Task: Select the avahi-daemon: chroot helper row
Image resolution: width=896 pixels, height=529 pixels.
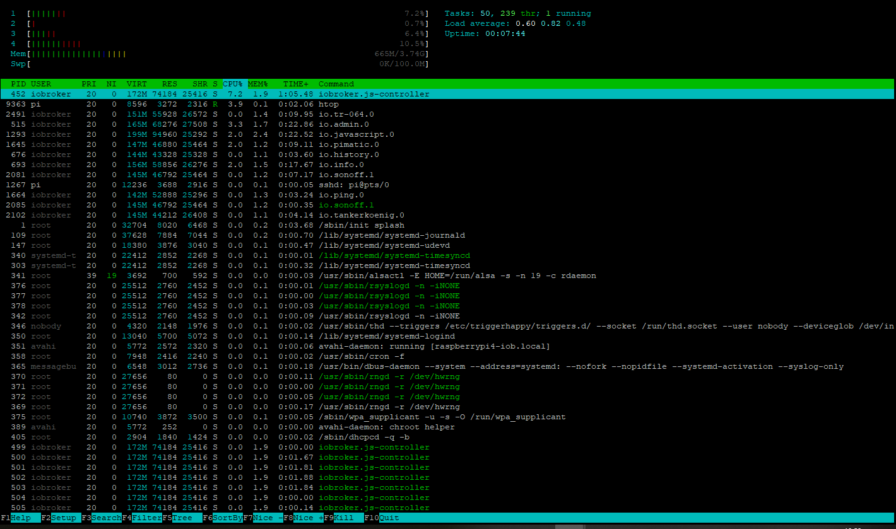Action: coord(447,427)
